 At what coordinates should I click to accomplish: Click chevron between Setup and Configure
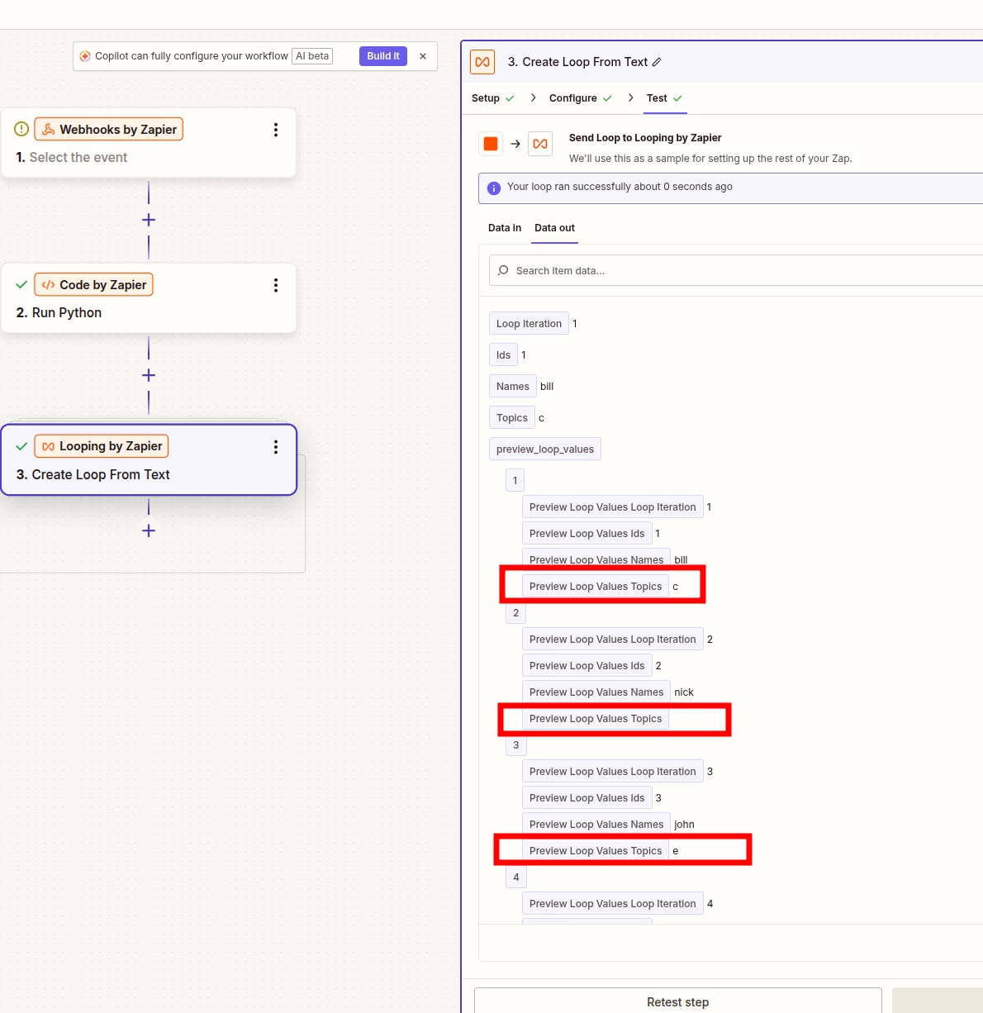point(533,97)
